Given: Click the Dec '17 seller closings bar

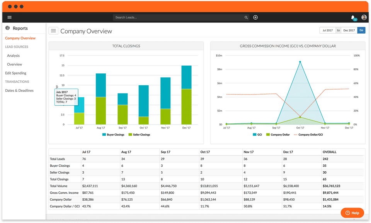Looking at the screenshot, I should tap(186, 107).
